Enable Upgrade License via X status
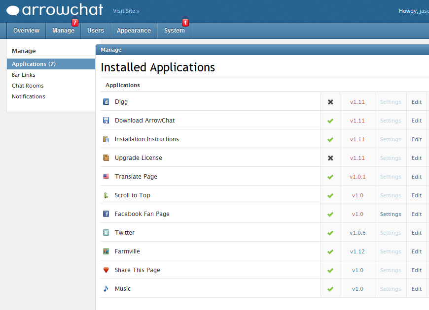 [x=330, y=158]
